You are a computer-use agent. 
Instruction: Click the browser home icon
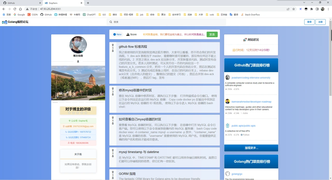click(x=20, y=9)
